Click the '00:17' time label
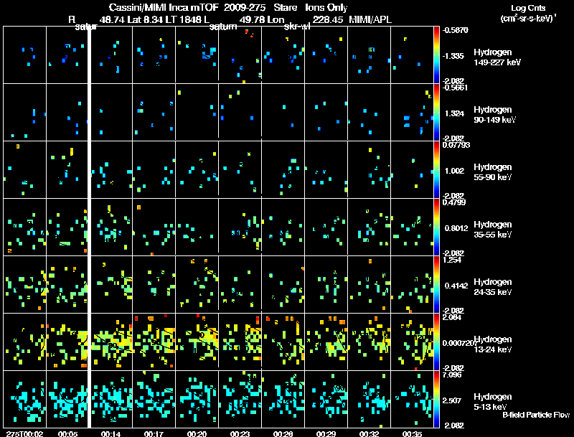The height and width of the screenshot is (437, 574). coord(154,433)
